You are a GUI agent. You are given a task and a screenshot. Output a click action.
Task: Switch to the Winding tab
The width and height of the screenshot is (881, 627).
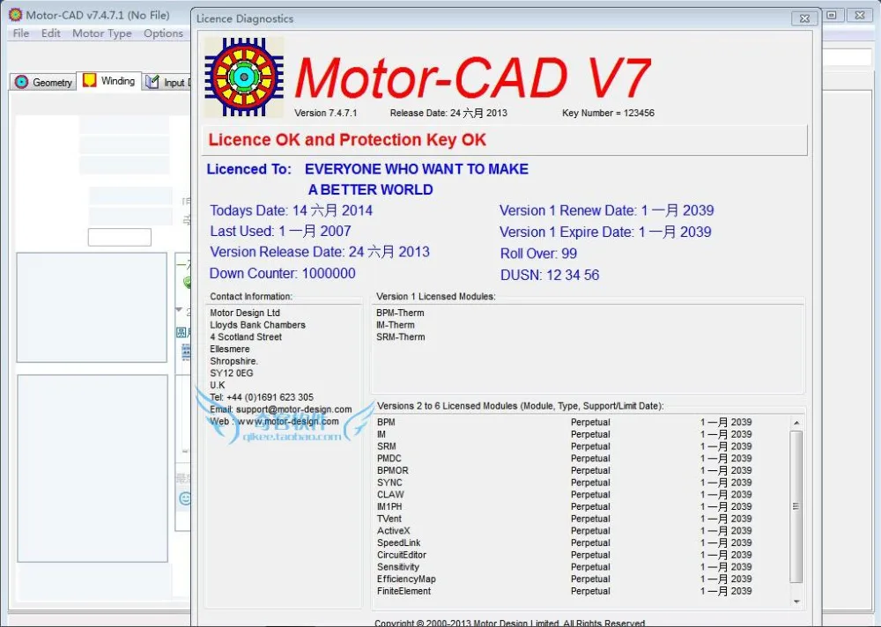(109, 81)
